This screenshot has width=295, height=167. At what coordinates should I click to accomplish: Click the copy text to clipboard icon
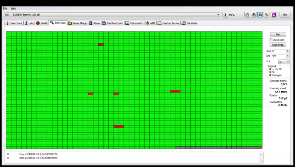[x=247, y=15]
